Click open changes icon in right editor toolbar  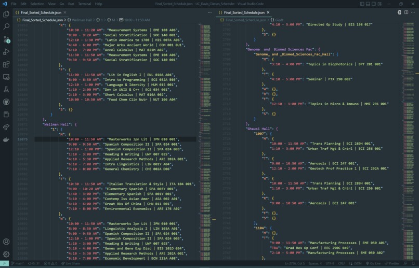[399, 12]
